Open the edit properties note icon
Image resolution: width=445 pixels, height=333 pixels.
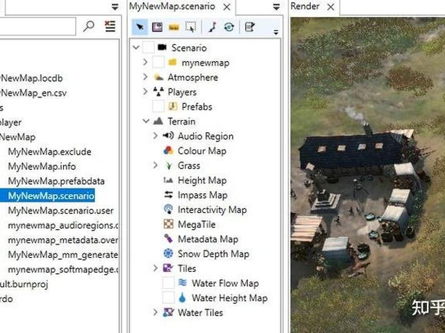250,27
